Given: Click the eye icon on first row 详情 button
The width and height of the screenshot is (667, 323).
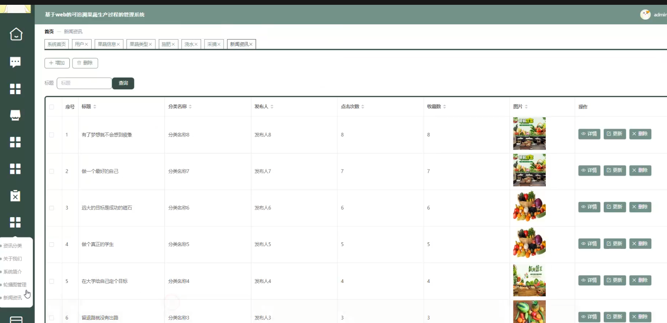Looking at the screenshot, I should (583, 134).
